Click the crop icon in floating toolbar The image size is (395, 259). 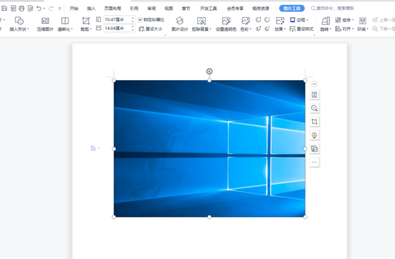click(x=314, y=122)
